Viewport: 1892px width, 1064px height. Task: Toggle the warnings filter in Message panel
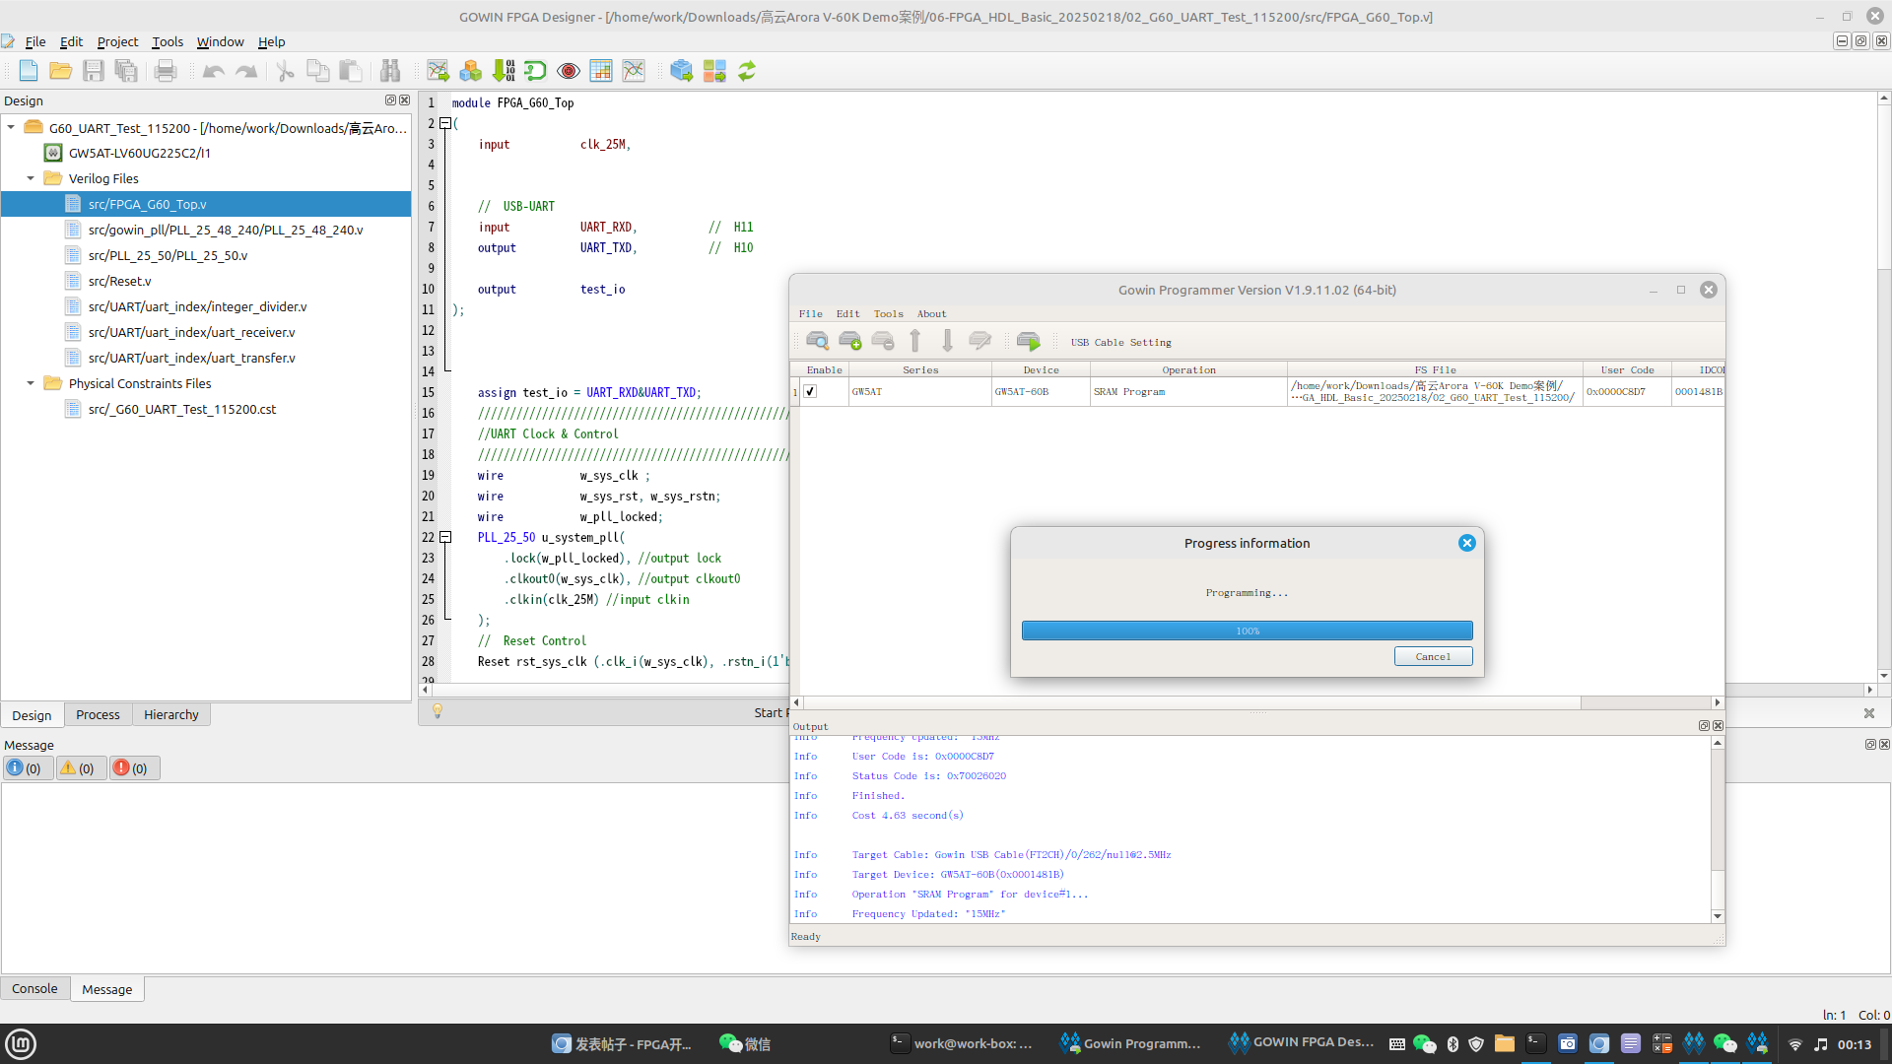click(77, 768)
